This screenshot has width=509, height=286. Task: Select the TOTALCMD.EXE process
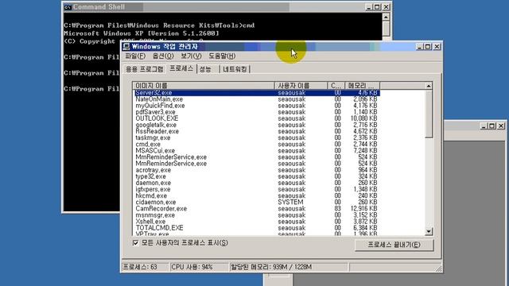click(x=159, y=228)
